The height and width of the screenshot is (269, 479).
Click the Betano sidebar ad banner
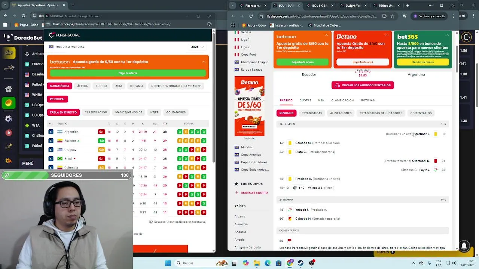click(249, 106)
